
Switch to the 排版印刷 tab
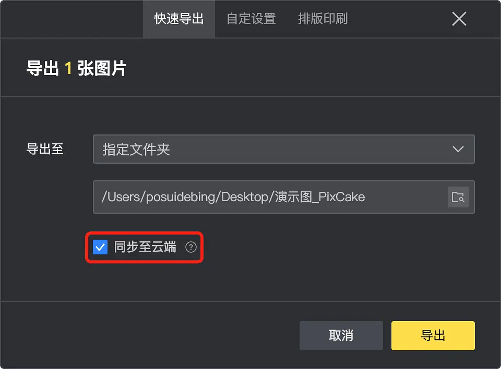[323, 19]
